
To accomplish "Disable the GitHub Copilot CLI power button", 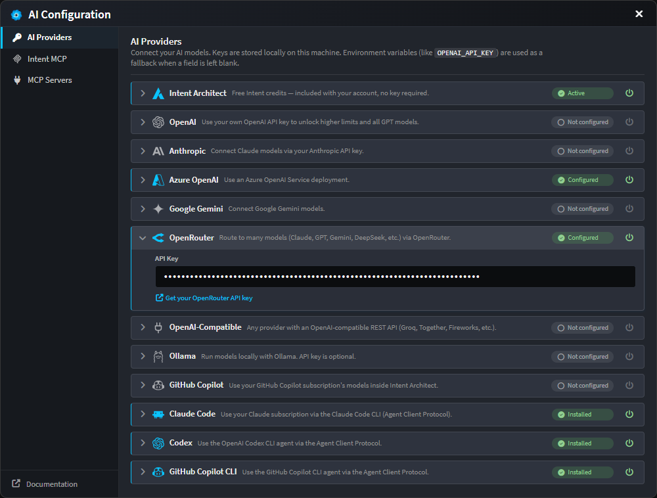I will click(629, 472).
